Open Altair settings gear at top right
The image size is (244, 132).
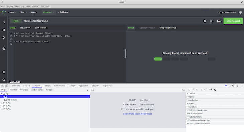pos(240,12)
